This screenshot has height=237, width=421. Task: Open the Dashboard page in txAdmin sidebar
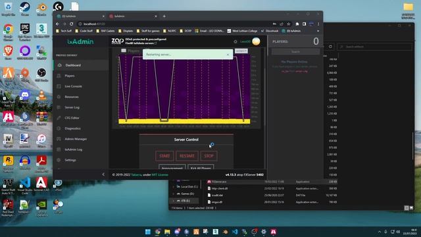click(81, 65)
